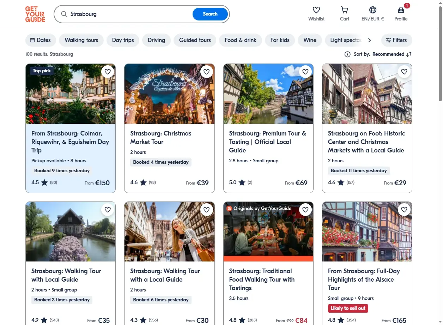Screen dimensions: 443x325
Task: Show more filter chips with the right arrow
Action: [369, 40]
